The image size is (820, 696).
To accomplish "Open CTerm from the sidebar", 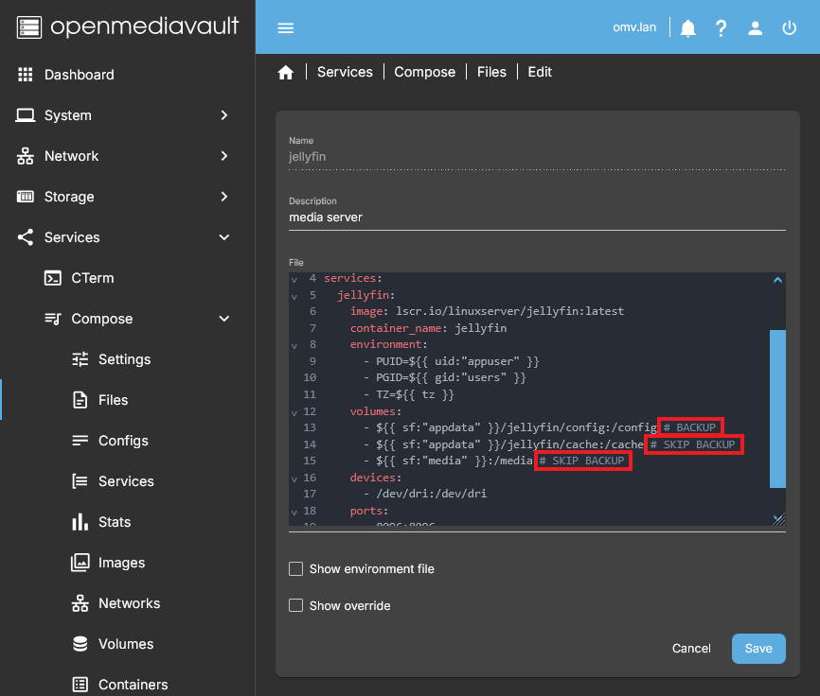I will coord(92,278).
